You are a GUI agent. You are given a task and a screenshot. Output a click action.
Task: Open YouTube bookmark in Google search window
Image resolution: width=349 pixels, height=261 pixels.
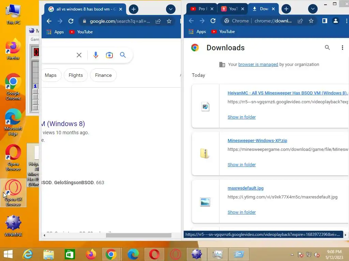click(81, 32)
